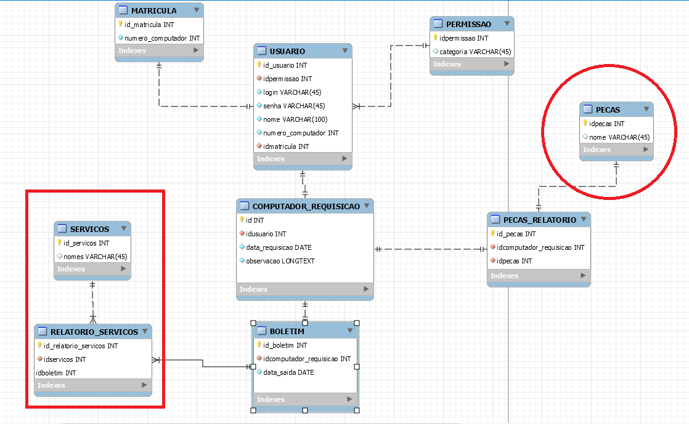Select the senha VARCHAR(45) column
This screenshot has height=424, width=689.
tap(303, 106)
